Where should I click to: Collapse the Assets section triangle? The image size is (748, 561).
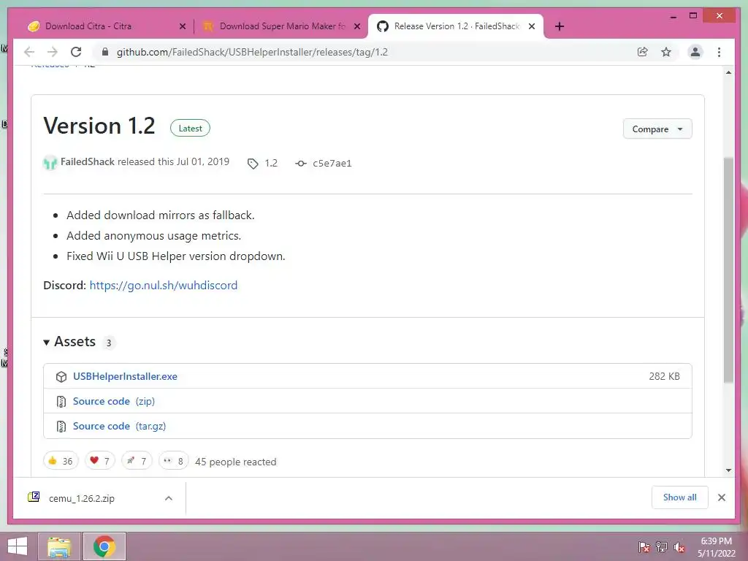(x=46, y=343)
